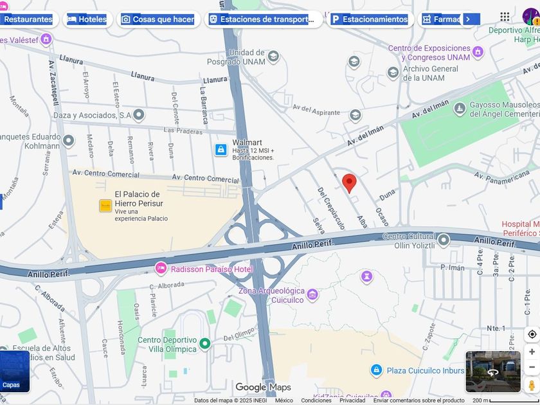The image size is (540, 405).
Task: Open the Google apps grid
Action: point(505,17)
